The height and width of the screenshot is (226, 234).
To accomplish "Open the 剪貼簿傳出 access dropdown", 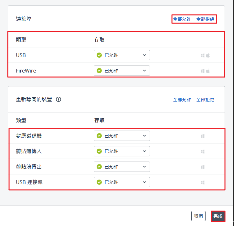I will click(x=122, y=167).
